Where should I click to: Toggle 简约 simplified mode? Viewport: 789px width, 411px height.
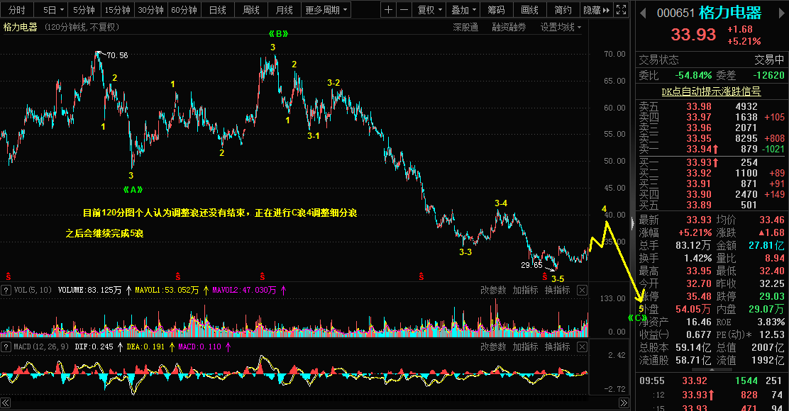[563, 9]
